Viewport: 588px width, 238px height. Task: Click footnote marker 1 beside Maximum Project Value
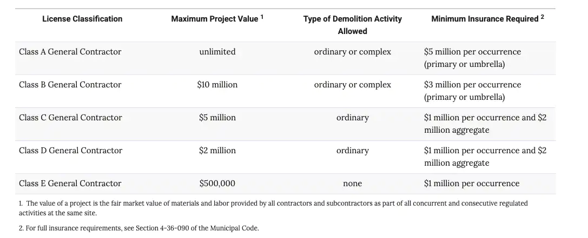[x=262, y=17]
